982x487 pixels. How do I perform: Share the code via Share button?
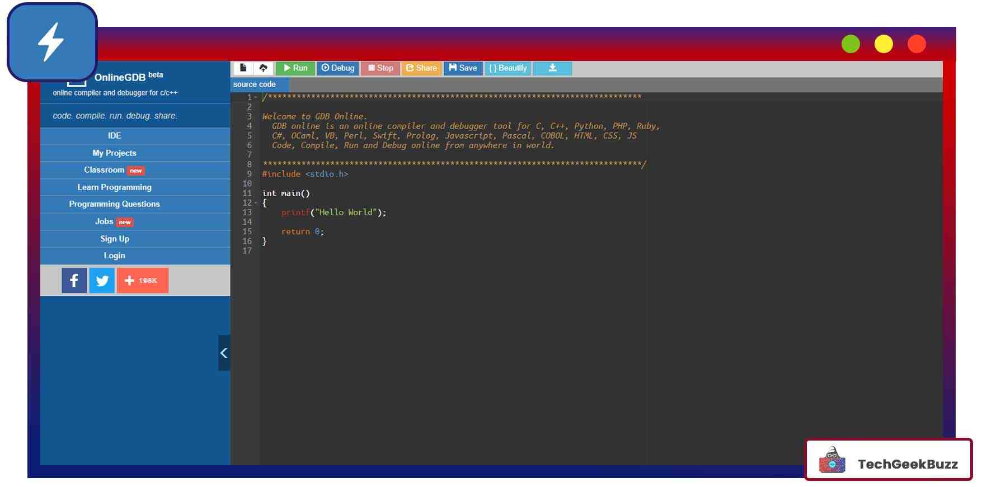pos(421,68)
